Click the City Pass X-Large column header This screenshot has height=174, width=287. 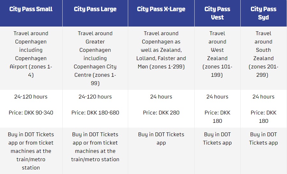pyautogui.click(x=161, y=9)
